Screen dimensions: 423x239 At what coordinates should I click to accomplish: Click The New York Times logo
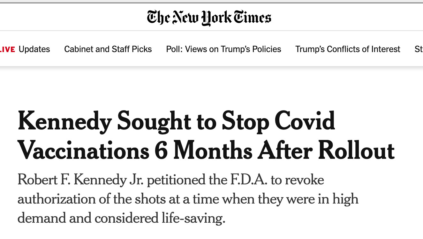point(209,17)
